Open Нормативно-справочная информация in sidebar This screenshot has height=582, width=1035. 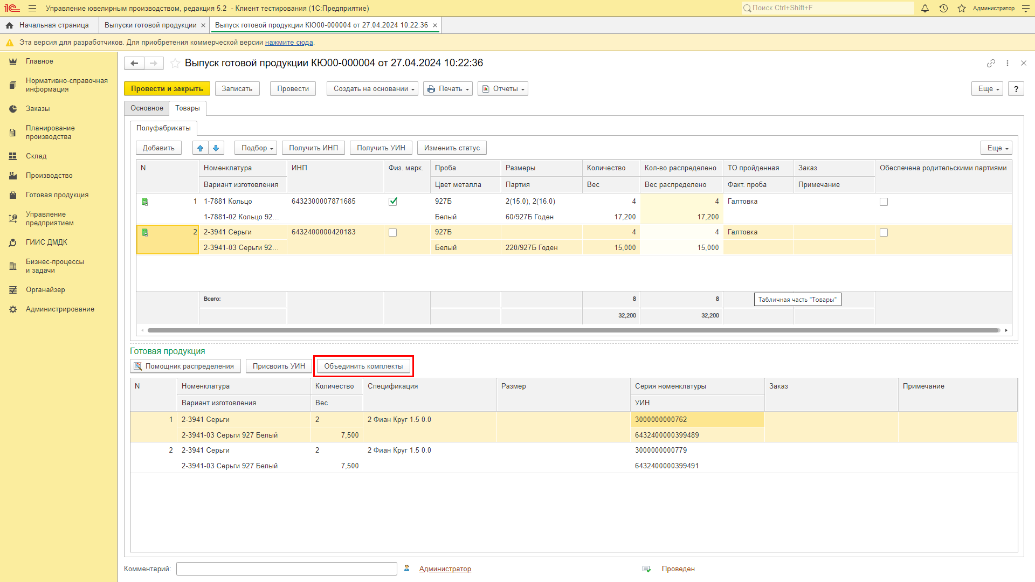click(67, 85)
